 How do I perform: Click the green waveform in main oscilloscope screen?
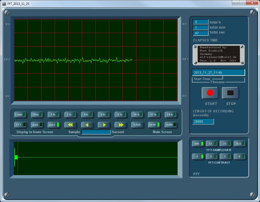coord(73,60)
